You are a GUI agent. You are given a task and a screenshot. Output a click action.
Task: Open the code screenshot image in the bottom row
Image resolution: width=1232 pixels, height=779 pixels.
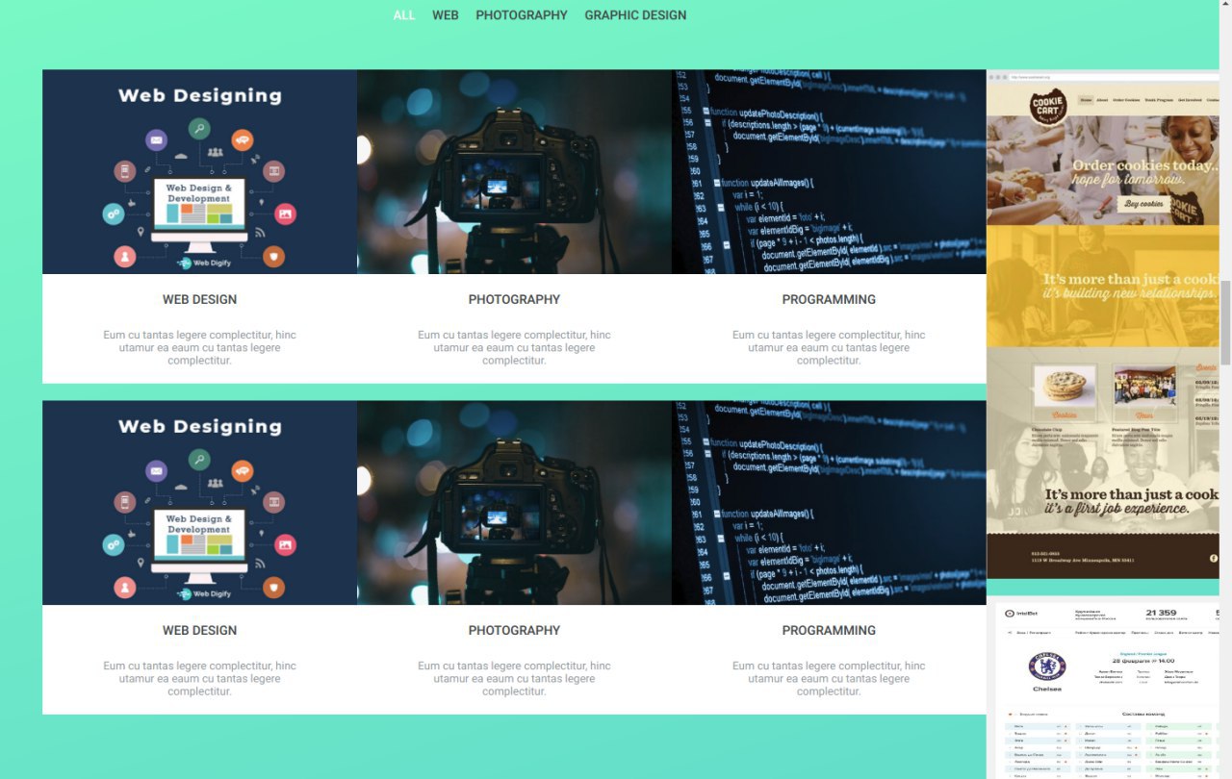point(829,503)
